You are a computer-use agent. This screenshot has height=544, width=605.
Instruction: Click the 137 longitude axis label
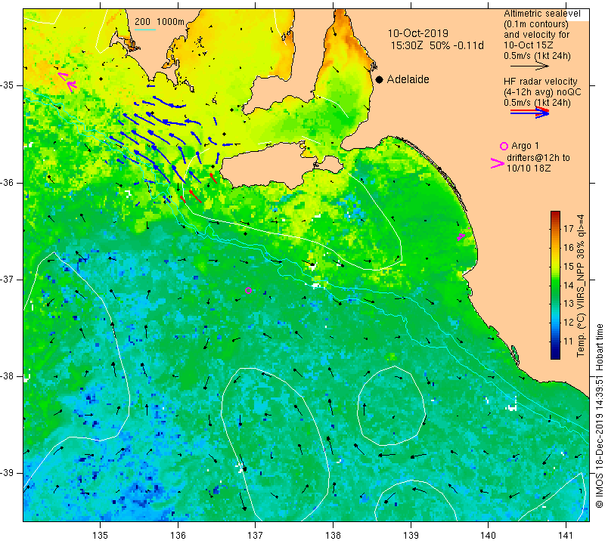256,536
